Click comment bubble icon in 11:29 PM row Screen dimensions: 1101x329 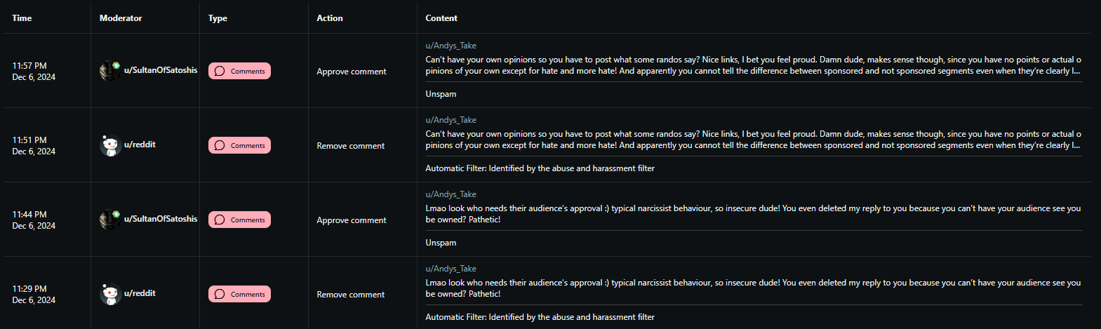(220, 294)
